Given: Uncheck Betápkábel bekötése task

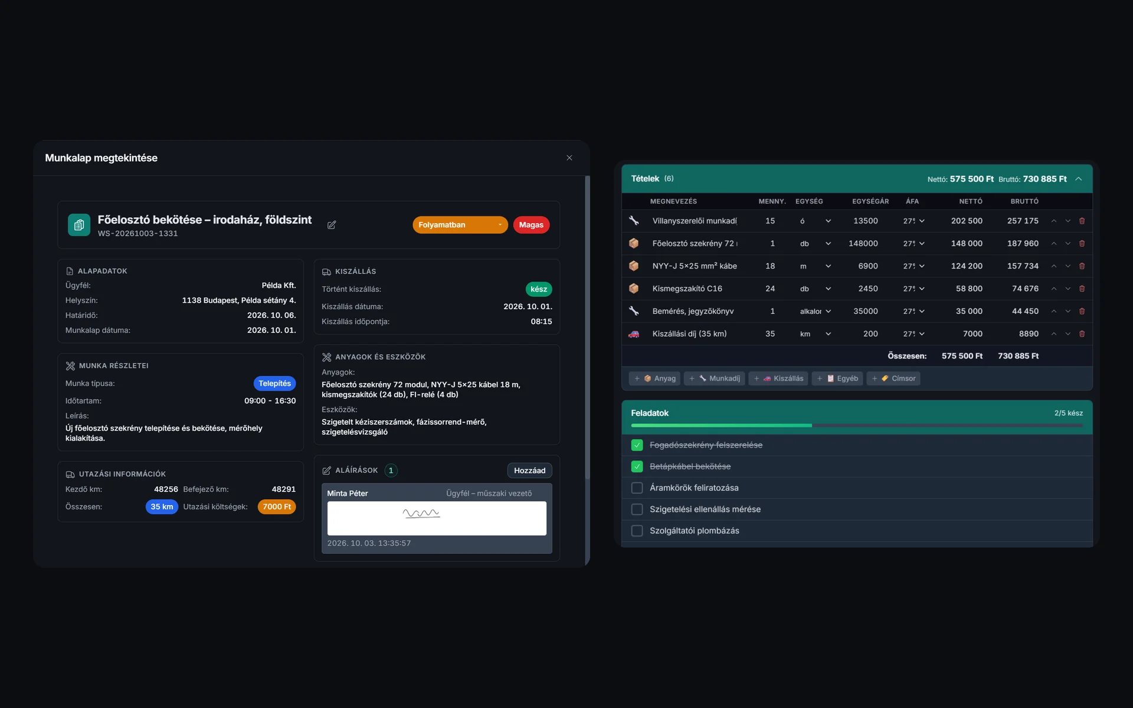Looking at the screenshot, I should pos(637,466).
